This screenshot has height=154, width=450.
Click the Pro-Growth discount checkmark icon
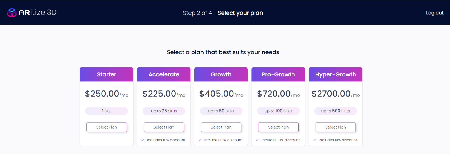pos(257,140)
